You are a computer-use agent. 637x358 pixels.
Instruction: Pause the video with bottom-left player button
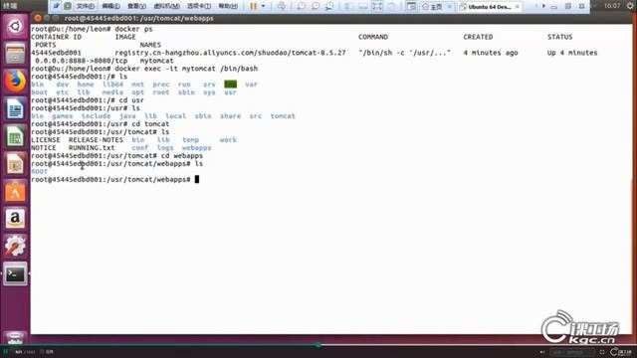pos(6,352)
